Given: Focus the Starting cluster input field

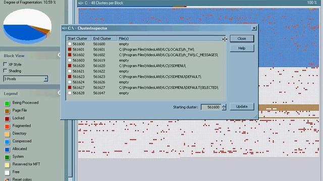Looking at the screenshot, I should pyautogui.click(x=211, y=107).
